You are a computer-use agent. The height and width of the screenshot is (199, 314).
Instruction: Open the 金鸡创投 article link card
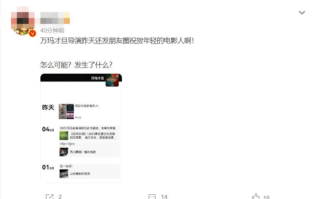click(89, 136)
